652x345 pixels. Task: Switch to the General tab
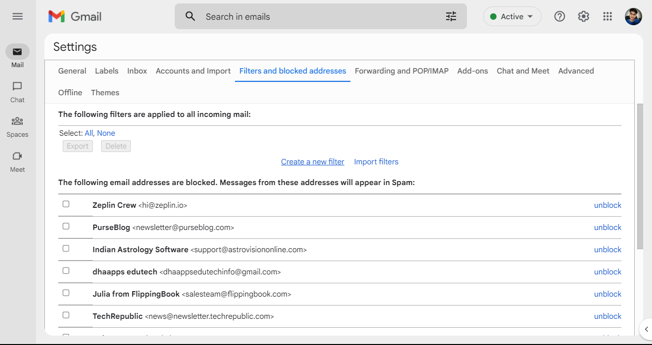tap(72, 71)
